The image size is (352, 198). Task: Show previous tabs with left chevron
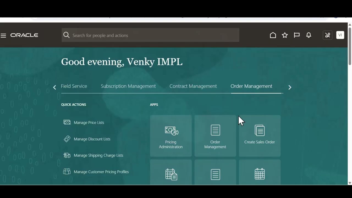(x=54, y=87)
